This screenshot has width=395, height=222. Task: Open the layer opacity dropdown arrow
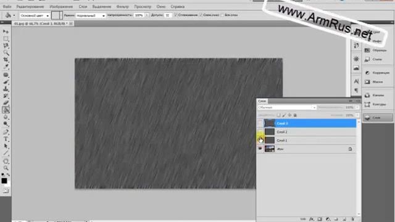[357, 107]
